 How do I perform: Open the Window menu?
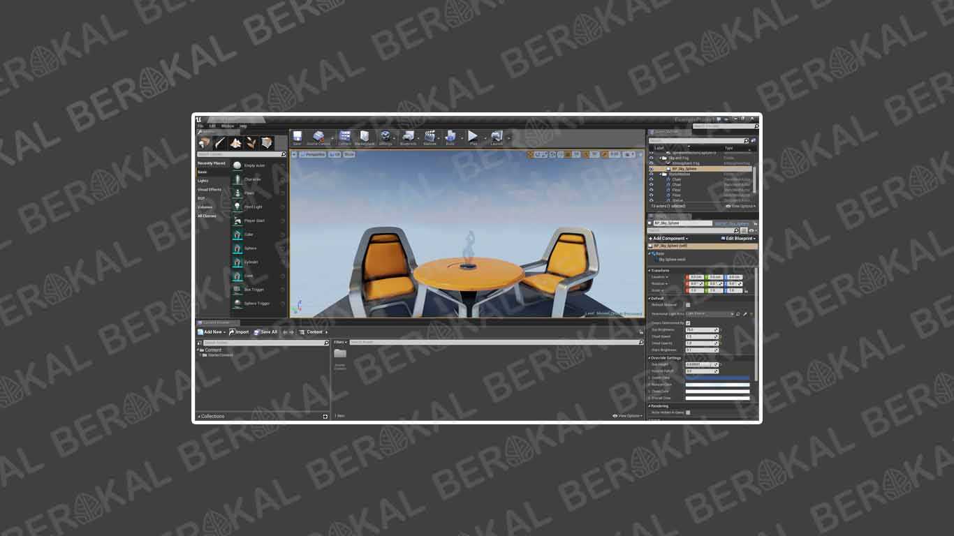pyautogui.click(x=227, y=126)
